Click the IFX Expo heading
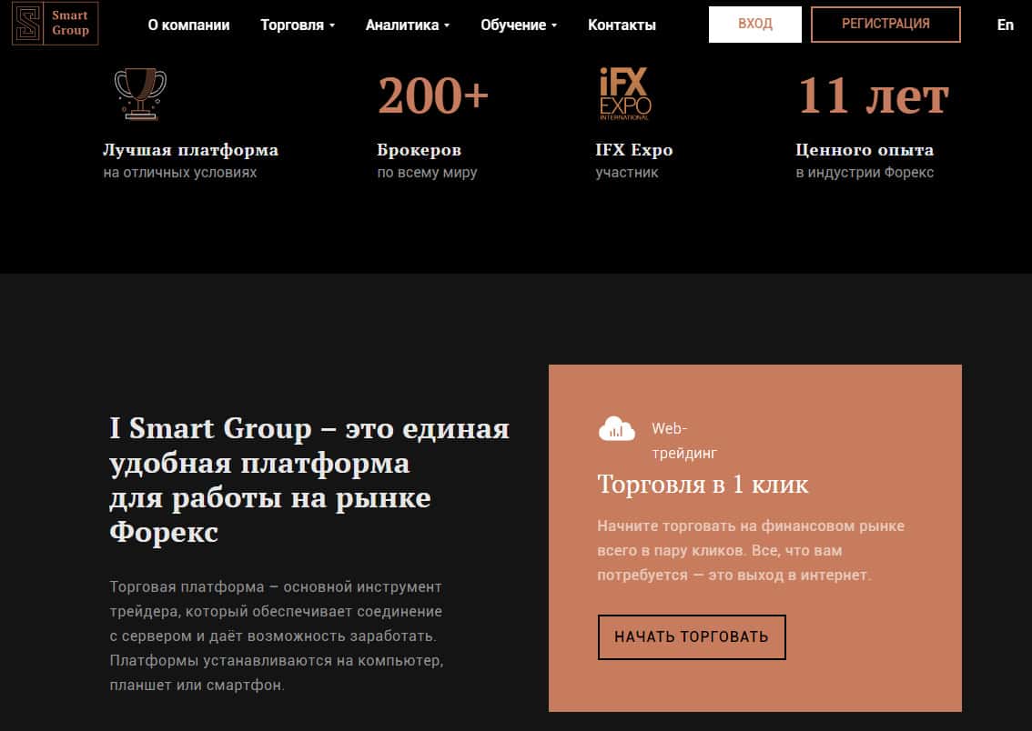The width and height of the screenshot is (1032, 731). coord(633,150)
